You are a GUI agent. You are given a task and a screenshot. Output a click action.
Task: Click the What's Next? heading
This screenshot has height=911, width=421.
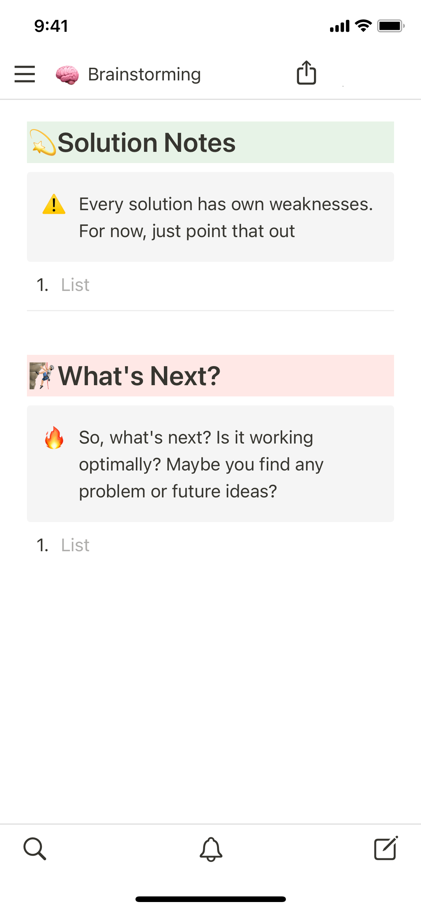pos(139,376)
